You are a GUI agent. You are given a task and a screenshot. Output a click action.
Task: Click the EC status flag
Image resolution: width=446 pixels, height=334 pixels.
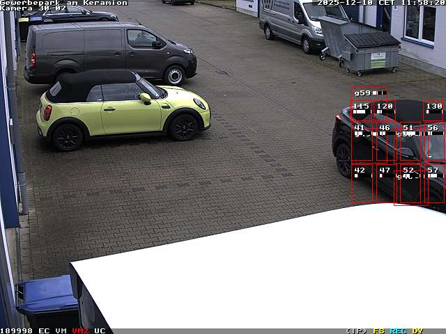[x=44, y=331]
